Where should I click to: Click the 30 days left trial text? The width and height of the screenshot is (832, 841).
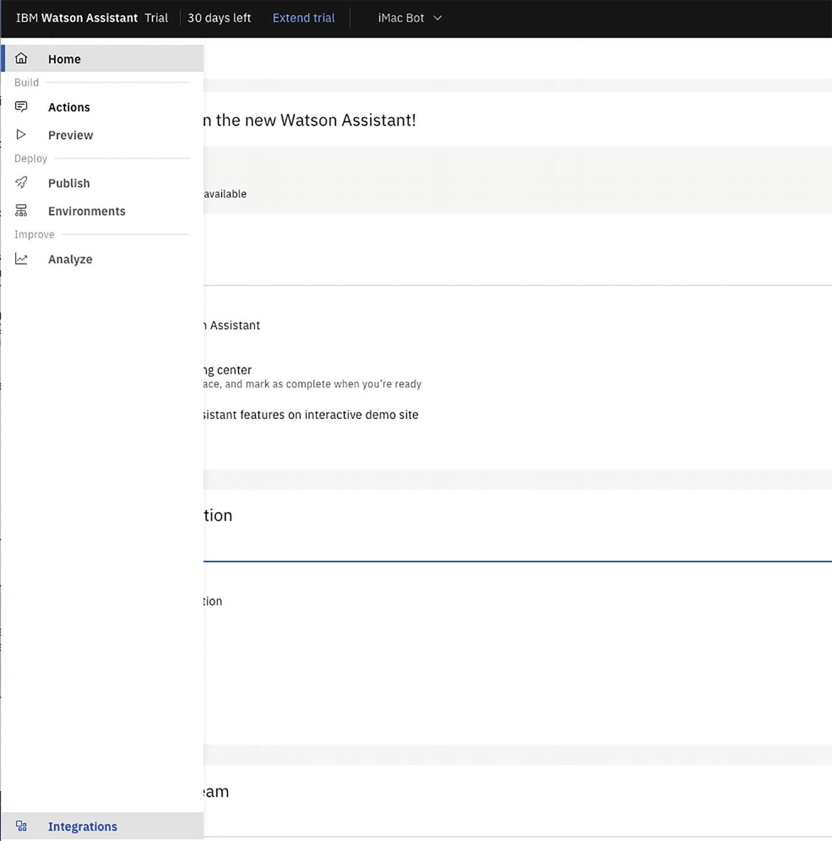click(219, 18)
